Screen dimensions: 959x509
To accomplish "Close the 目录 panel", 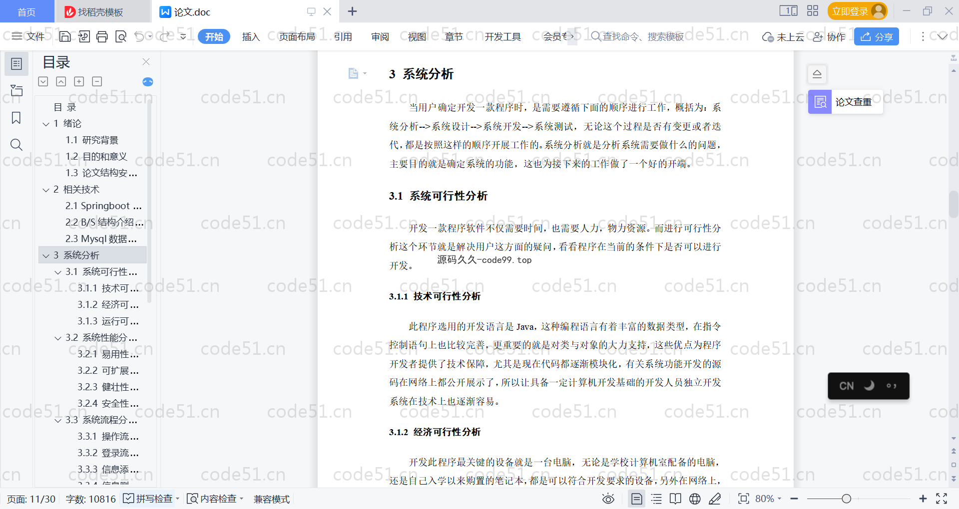I will [x=146, y=62].
